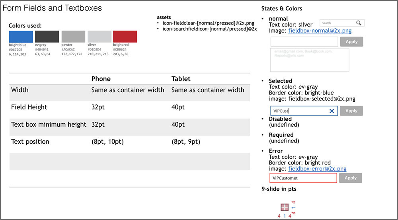Click the Error state heading
Screen dimensions: 398x220
276,151
